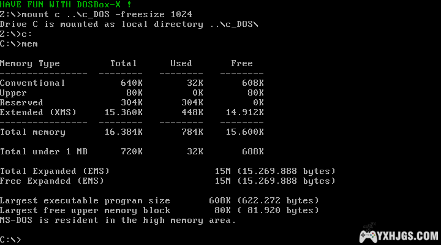Viewport: 441px width, 245px height.
Task: Click the "Memory Type" column header
Action: click(x=30, y=63)
